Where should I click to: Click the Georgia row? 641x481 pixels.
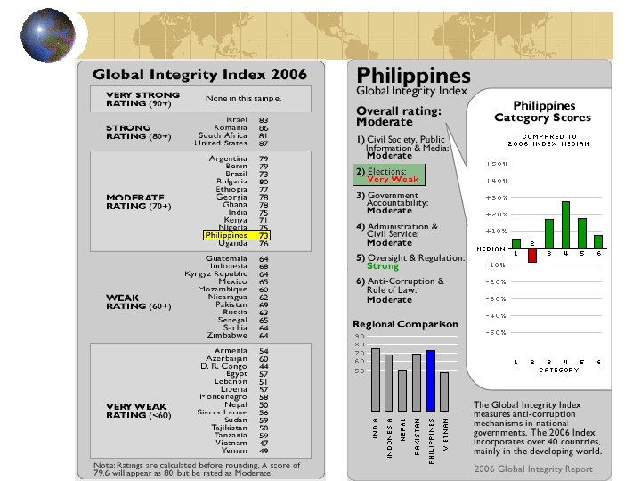click(242, 197)
